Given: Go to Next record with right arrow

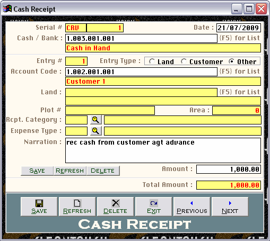Looking at the screenshot, I should (x=230, y=207).
